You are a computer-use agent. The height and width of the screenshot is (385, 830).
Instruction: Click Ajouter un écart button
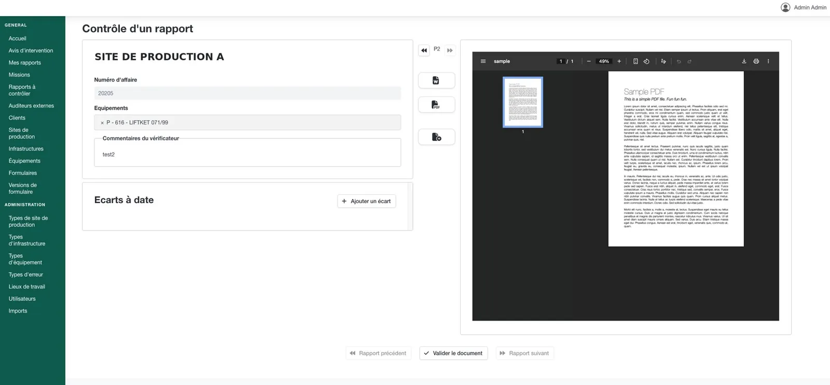coord(367,201)
